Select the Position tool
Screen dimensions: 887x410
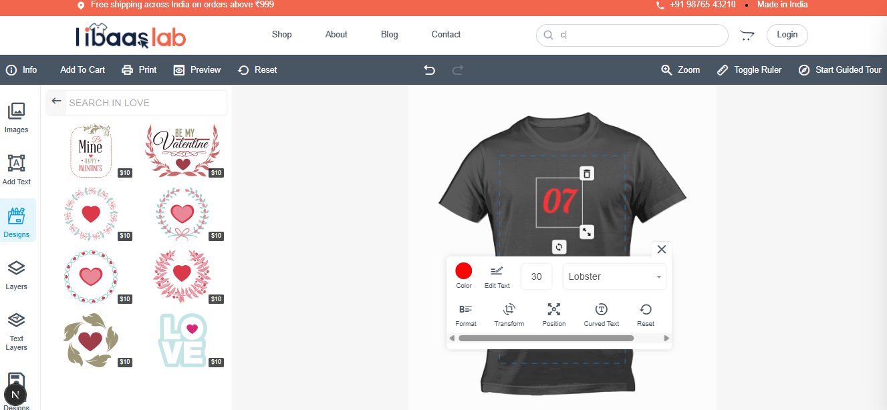tap(553, 315)
